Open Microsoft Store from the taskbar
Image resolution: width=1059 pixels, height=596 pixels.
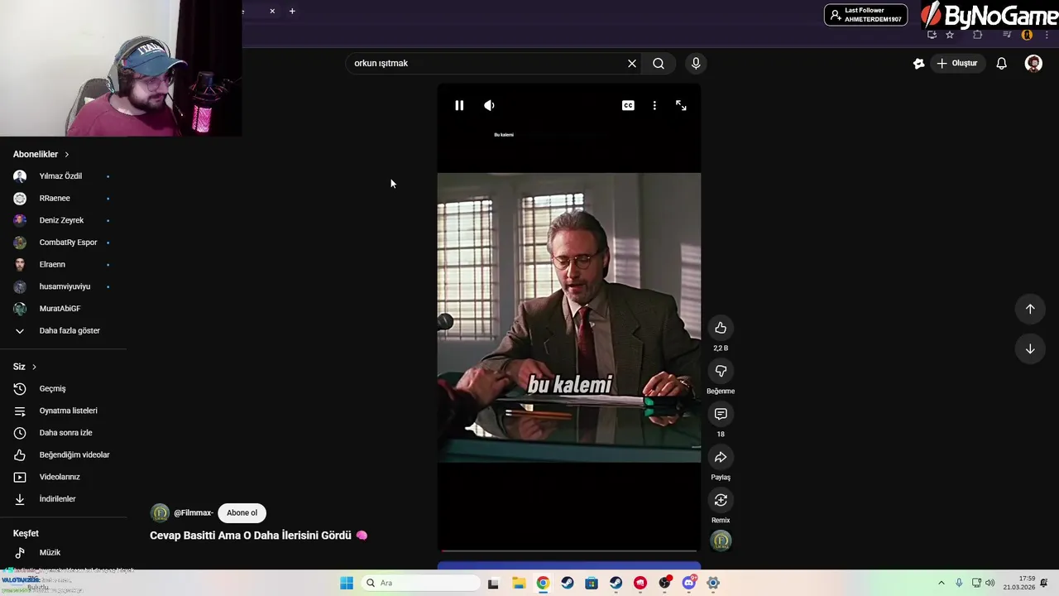(x=592, y=583)
